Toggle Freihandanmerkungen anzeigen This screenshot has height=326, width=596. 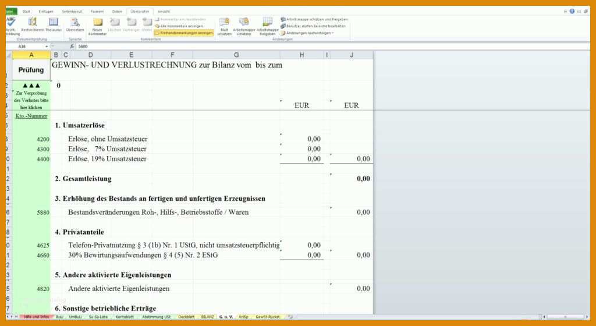[184, 33]
